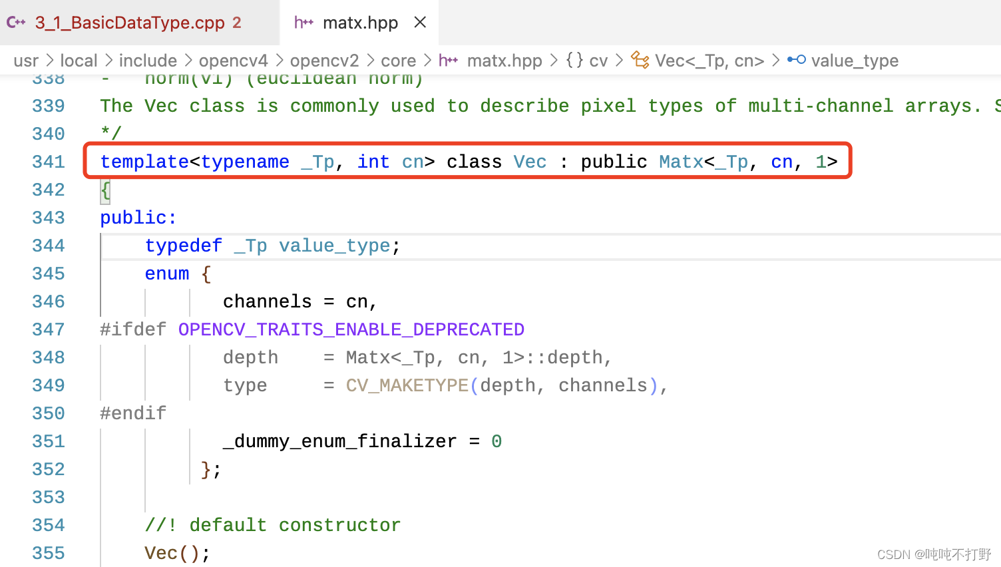Click the class symbol icon before Vec<_Tp, cn>
The width and height of the screenshot is (1001, 567).
pos(640,60)
